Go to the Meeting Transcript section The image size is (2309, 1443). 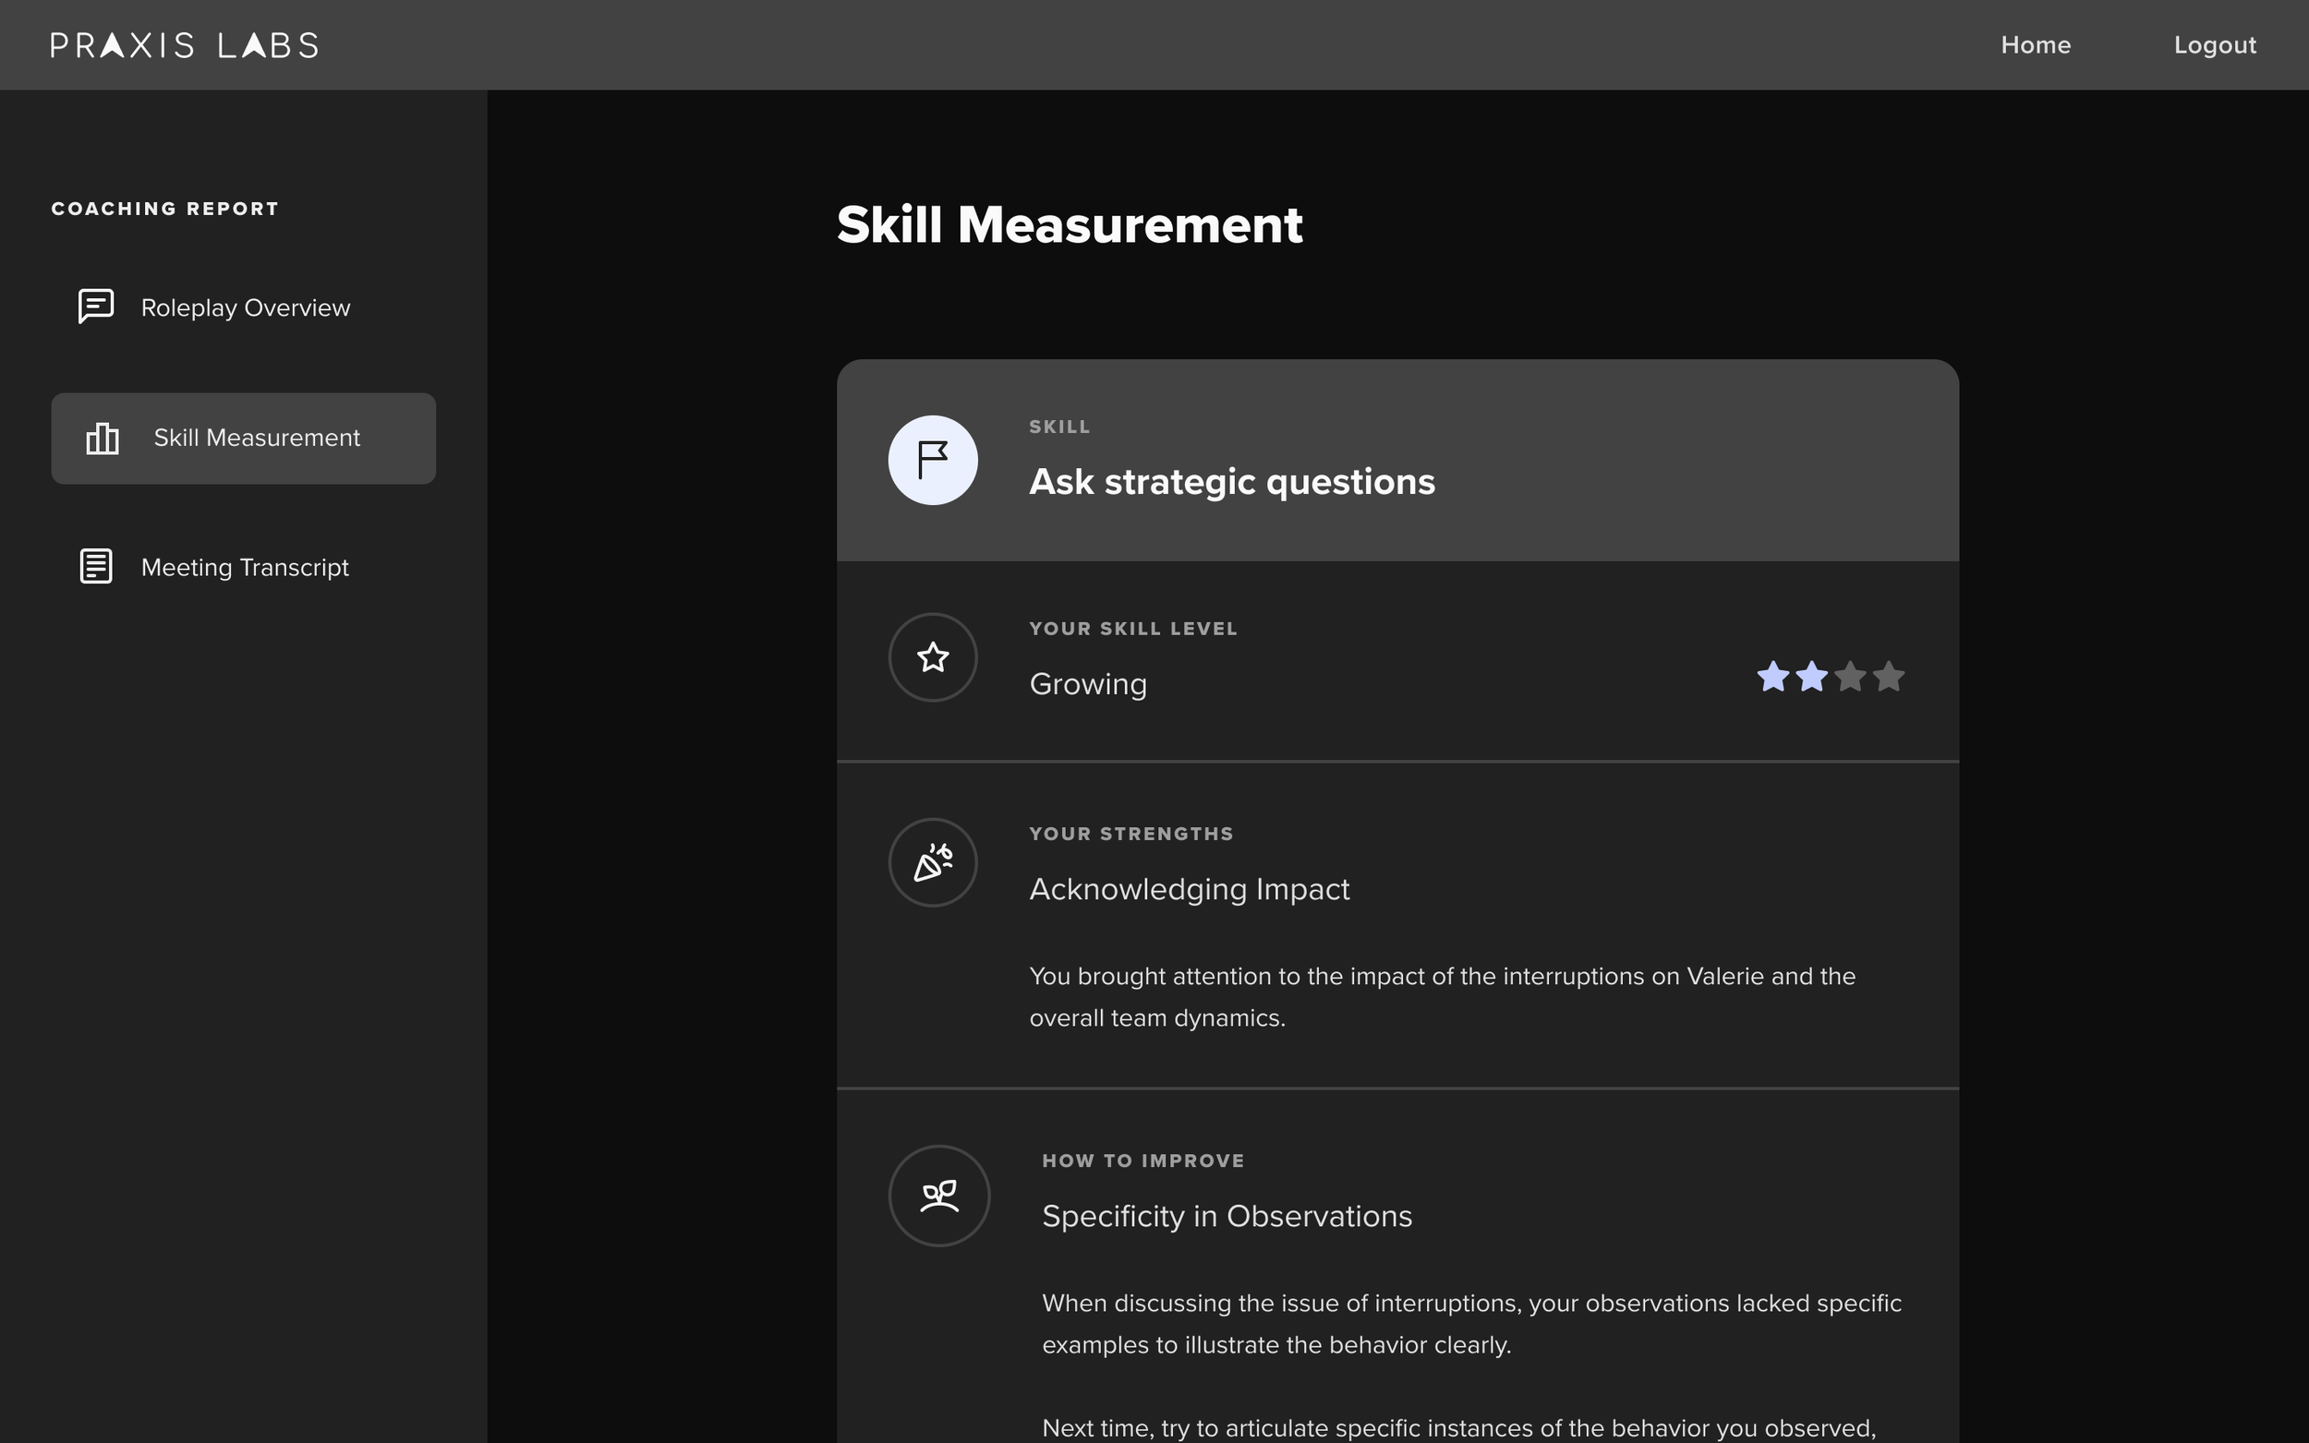click(x=245, y=567)
